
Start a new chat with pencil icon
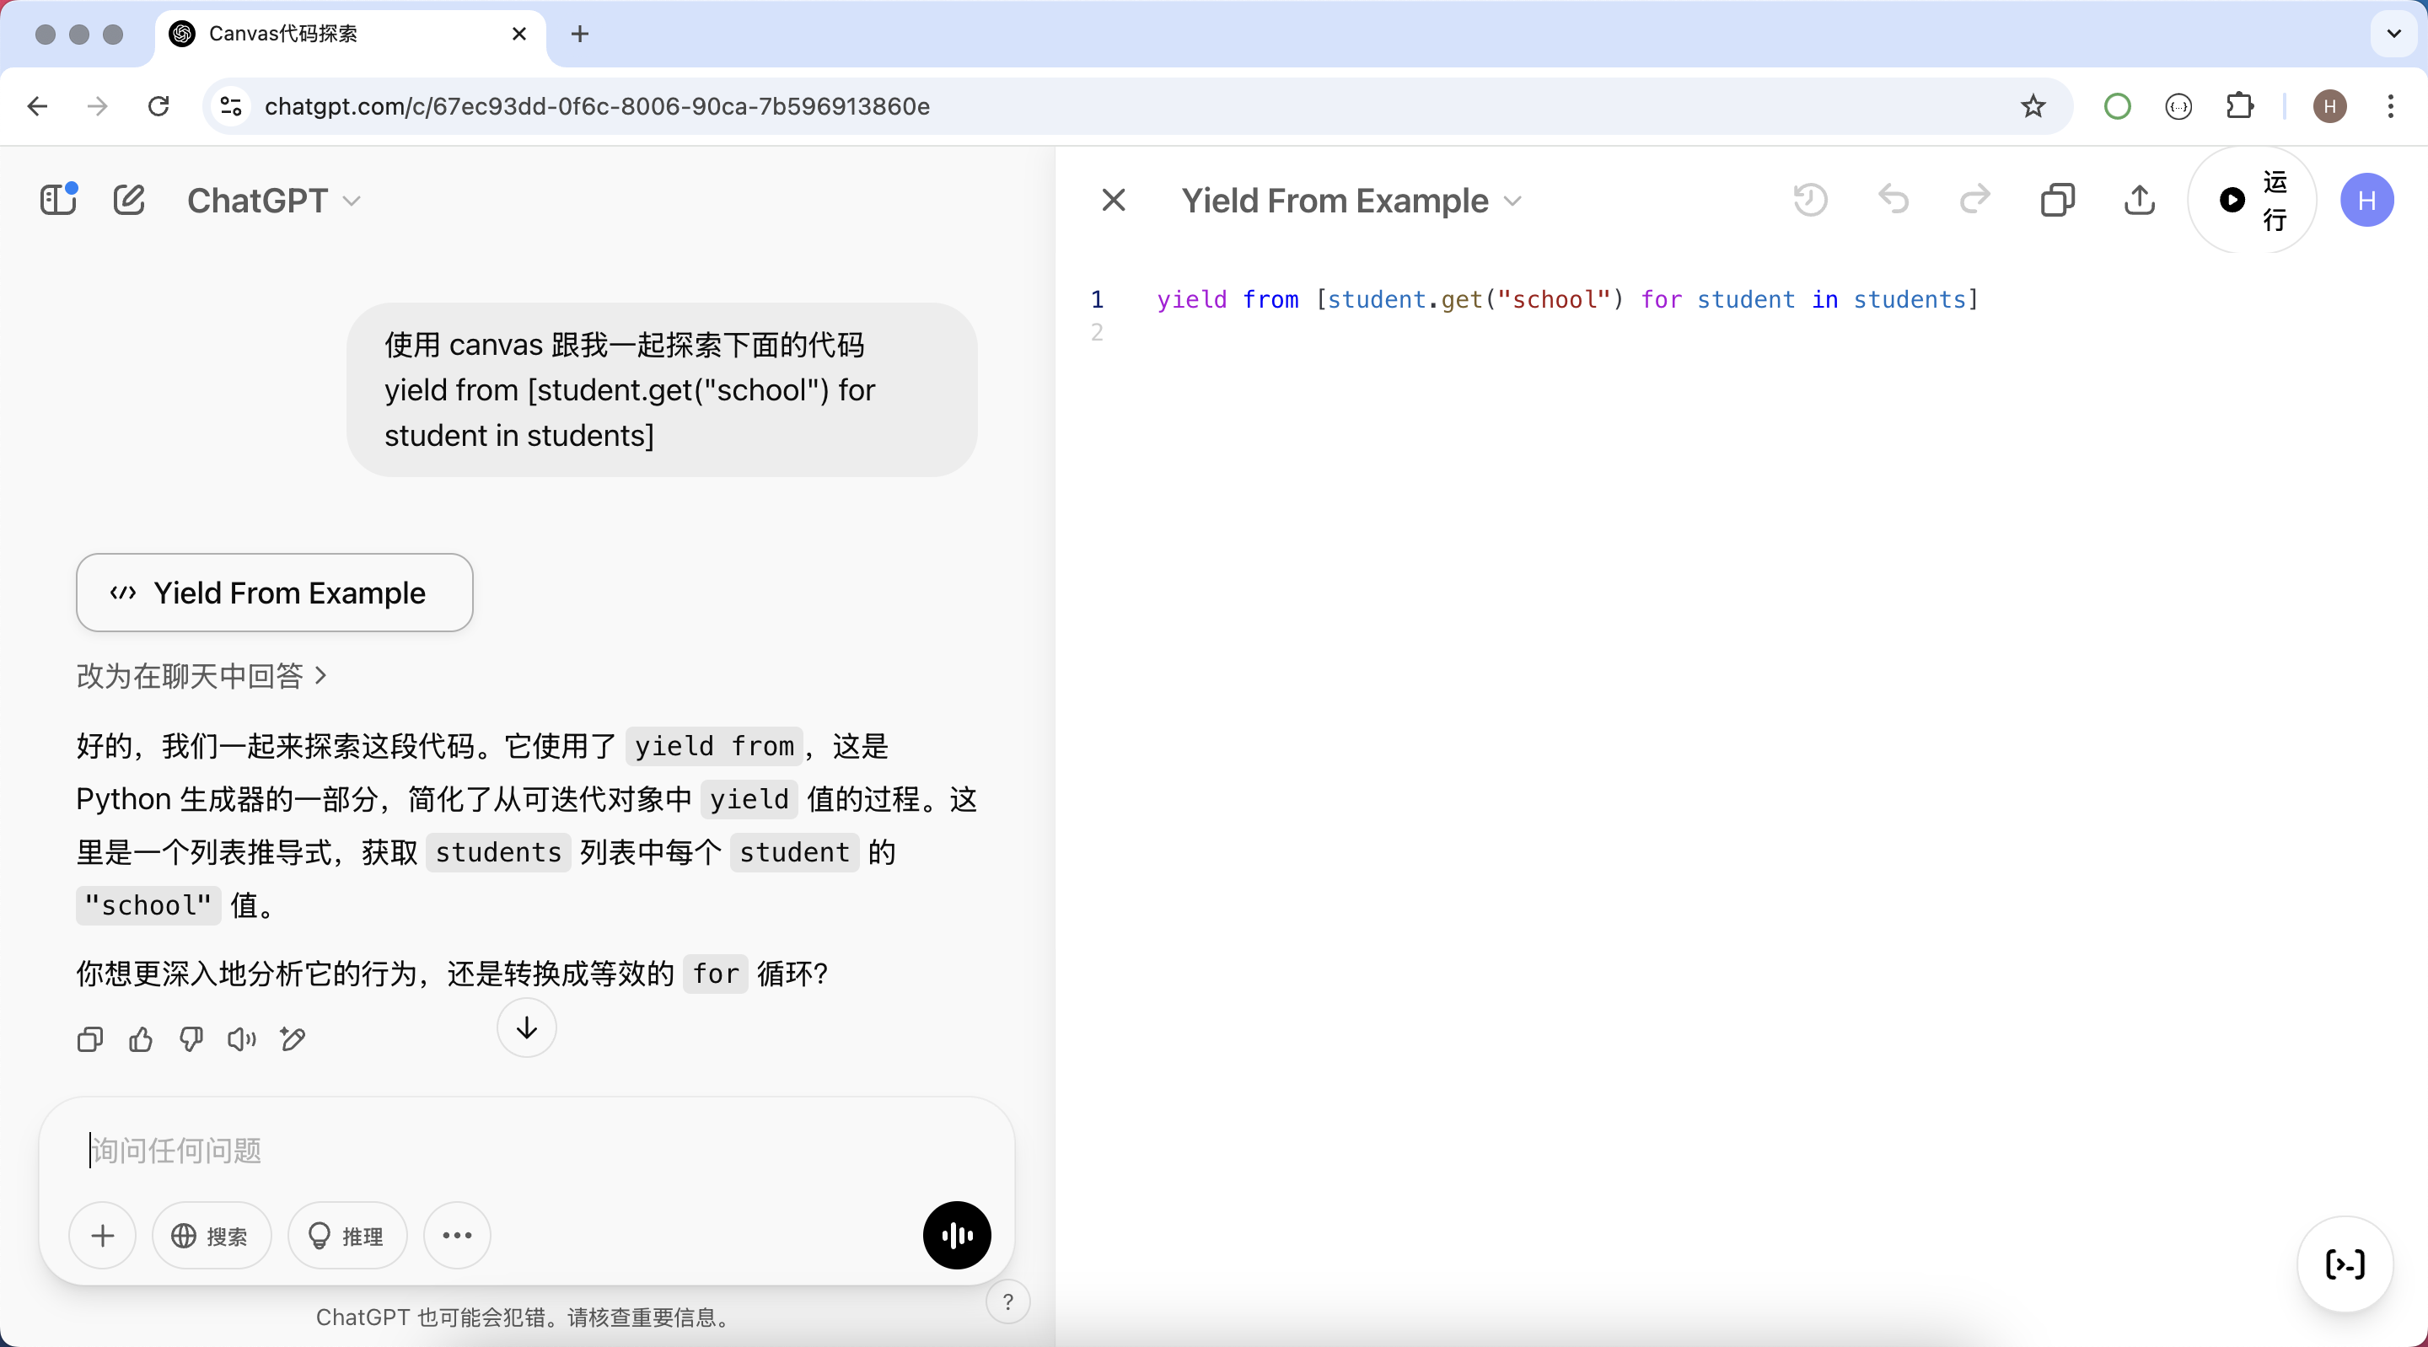coord(129,200)
